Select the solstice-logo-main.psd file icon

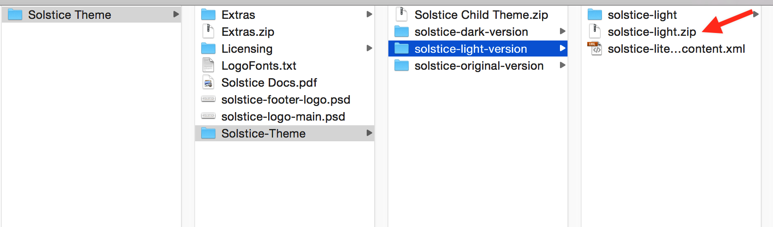pyautogui.click(x=208, y=116)
